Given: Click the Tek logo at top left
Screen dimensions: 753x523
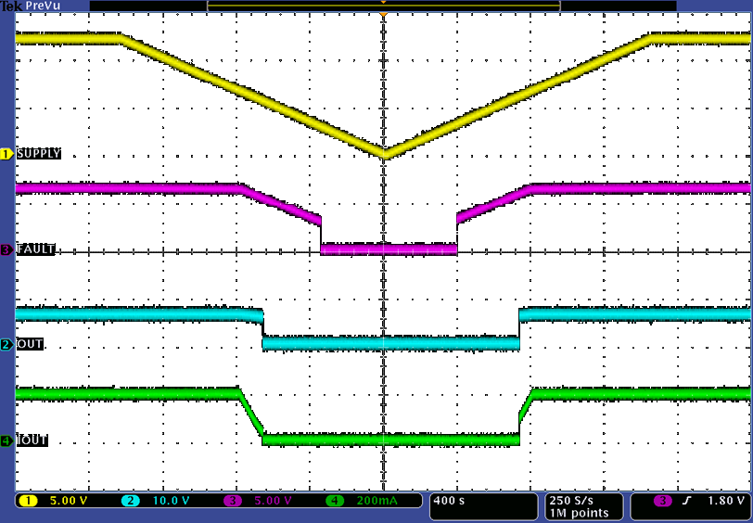Looking at the screenshot, I should tap(10, 6).
